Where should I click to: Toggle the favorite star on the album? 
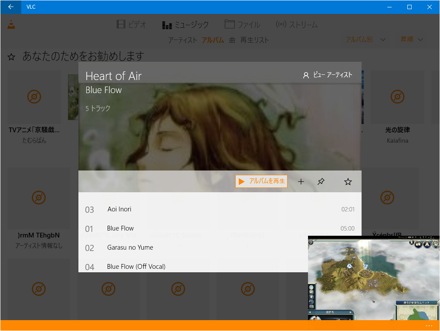click(x=348, y=181)
